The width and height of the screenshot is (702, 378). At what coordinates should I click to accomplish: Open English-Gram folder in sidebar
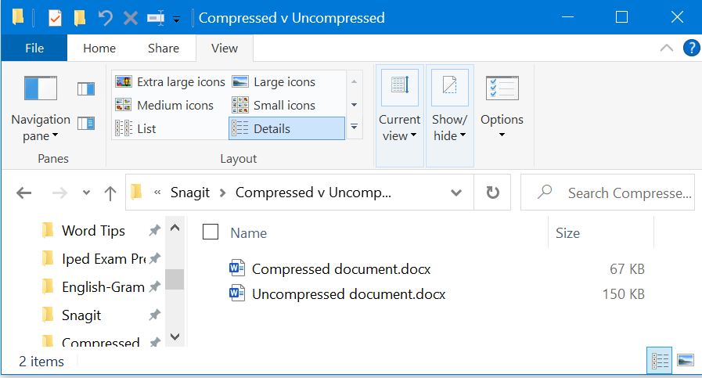coord(103,286)
